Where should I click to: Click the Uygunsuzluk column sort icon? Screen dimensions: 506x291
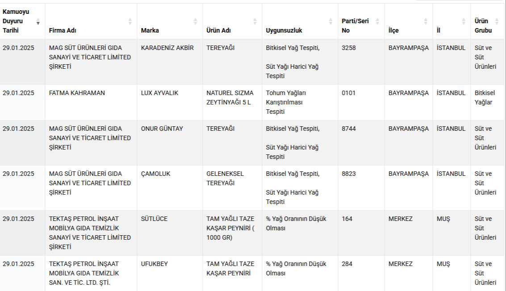[330, 21]
